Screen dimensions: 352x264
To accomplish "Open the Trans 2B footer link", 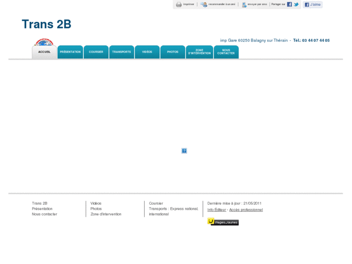I will pyautogui.click(x=40, y=203).
